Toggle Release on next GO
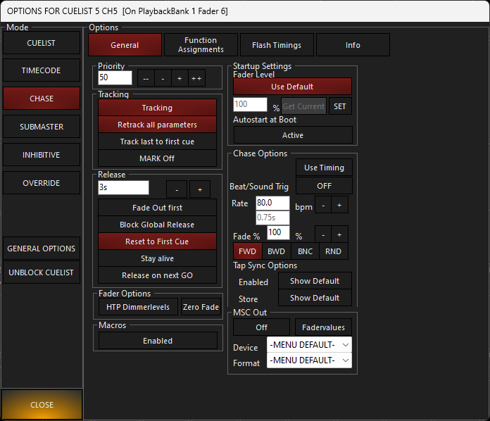This screenshot has width=490, height=421. click(157, 275)
